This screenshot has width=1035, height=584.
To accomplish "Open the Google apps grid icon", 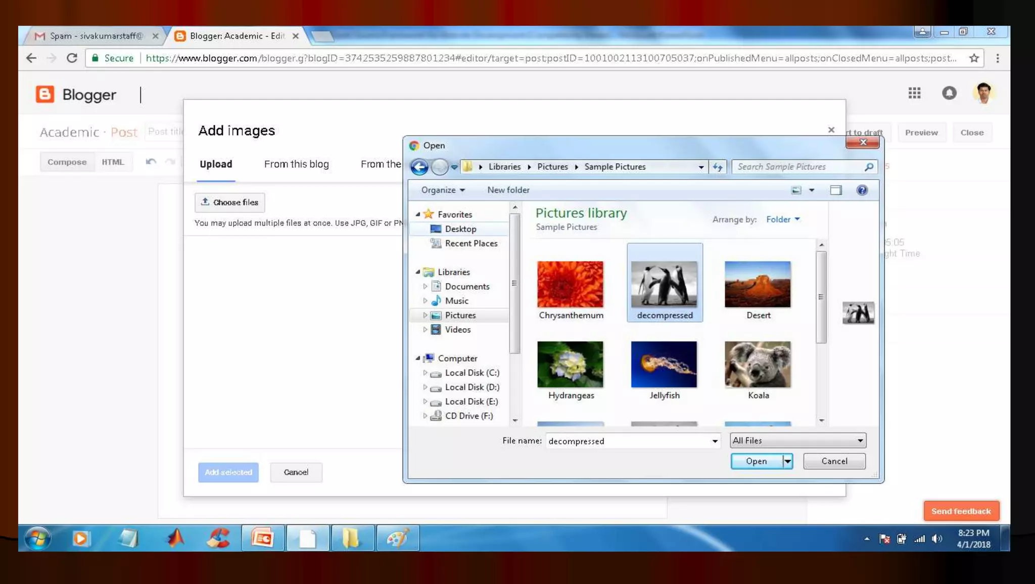I will pyautogui.click(x=914, y=93).
